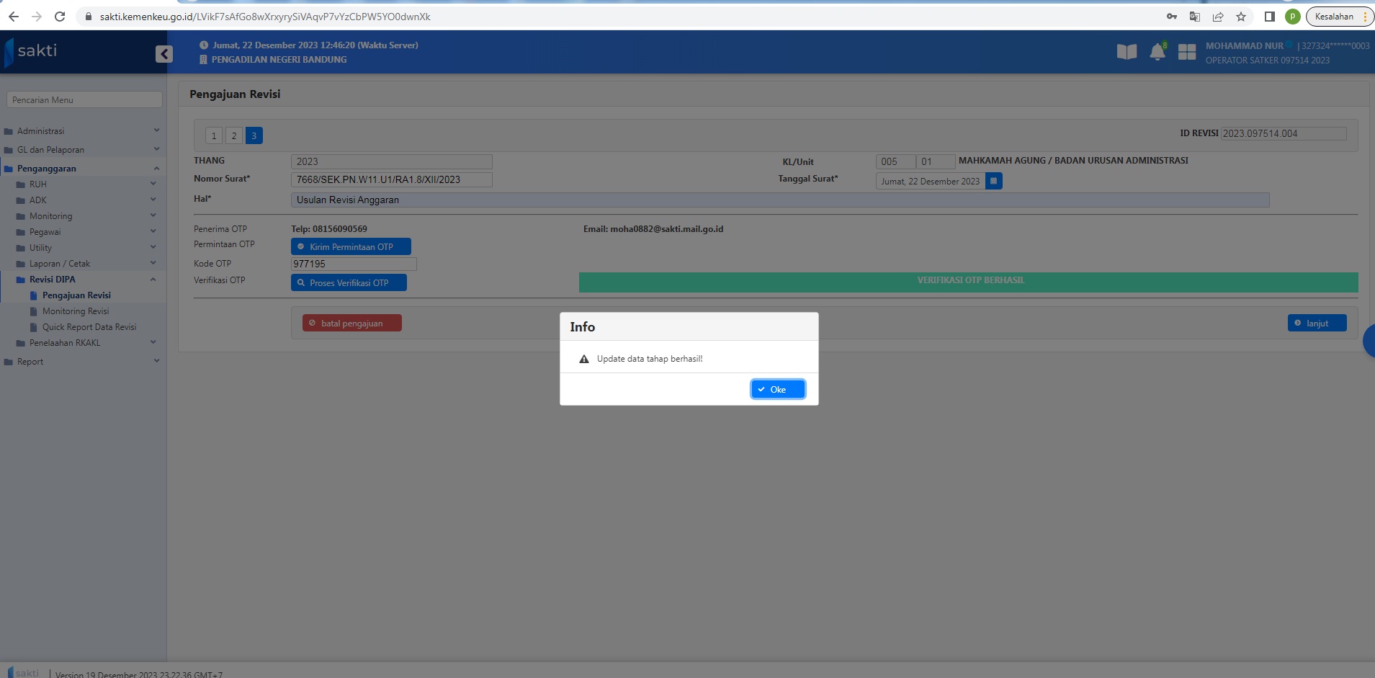Open the notifications bell icon
This screenshot has height=678, width=1375.
[1157, 52]
